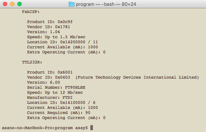Click the Location ID 0x14200000 / 11 line
The image size is (206, 132).
[x=63, y=42]
